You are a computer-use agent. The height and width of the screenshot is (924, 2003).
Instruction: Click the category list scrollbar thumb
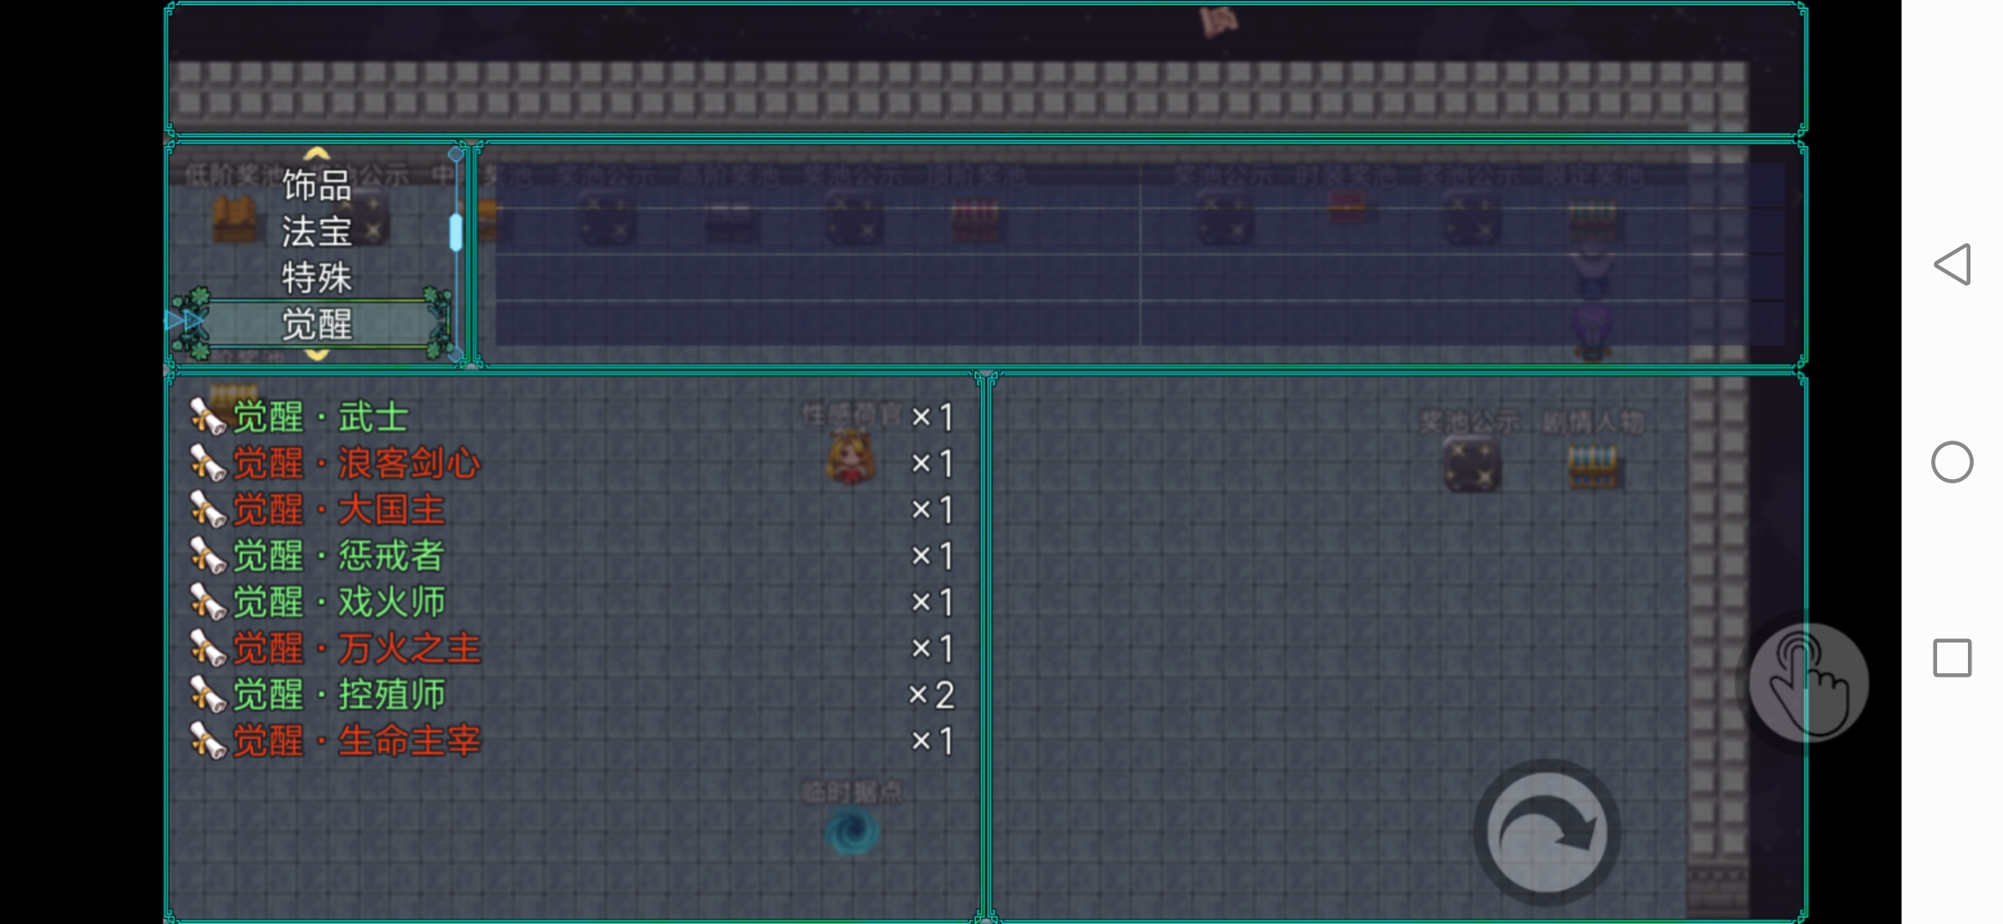point(455,232)
